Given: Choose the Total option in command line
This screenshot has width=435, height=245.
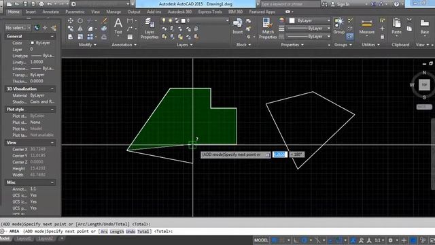Looking at the screenshot, I should [x=143, y=231].
